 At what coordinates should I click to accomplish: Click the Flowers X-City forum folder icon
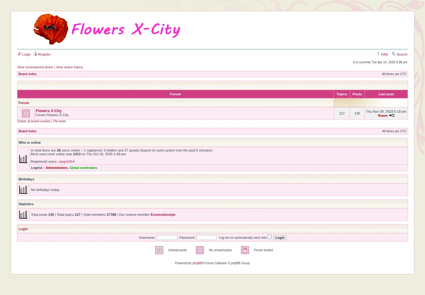click(x=26, y=114)
